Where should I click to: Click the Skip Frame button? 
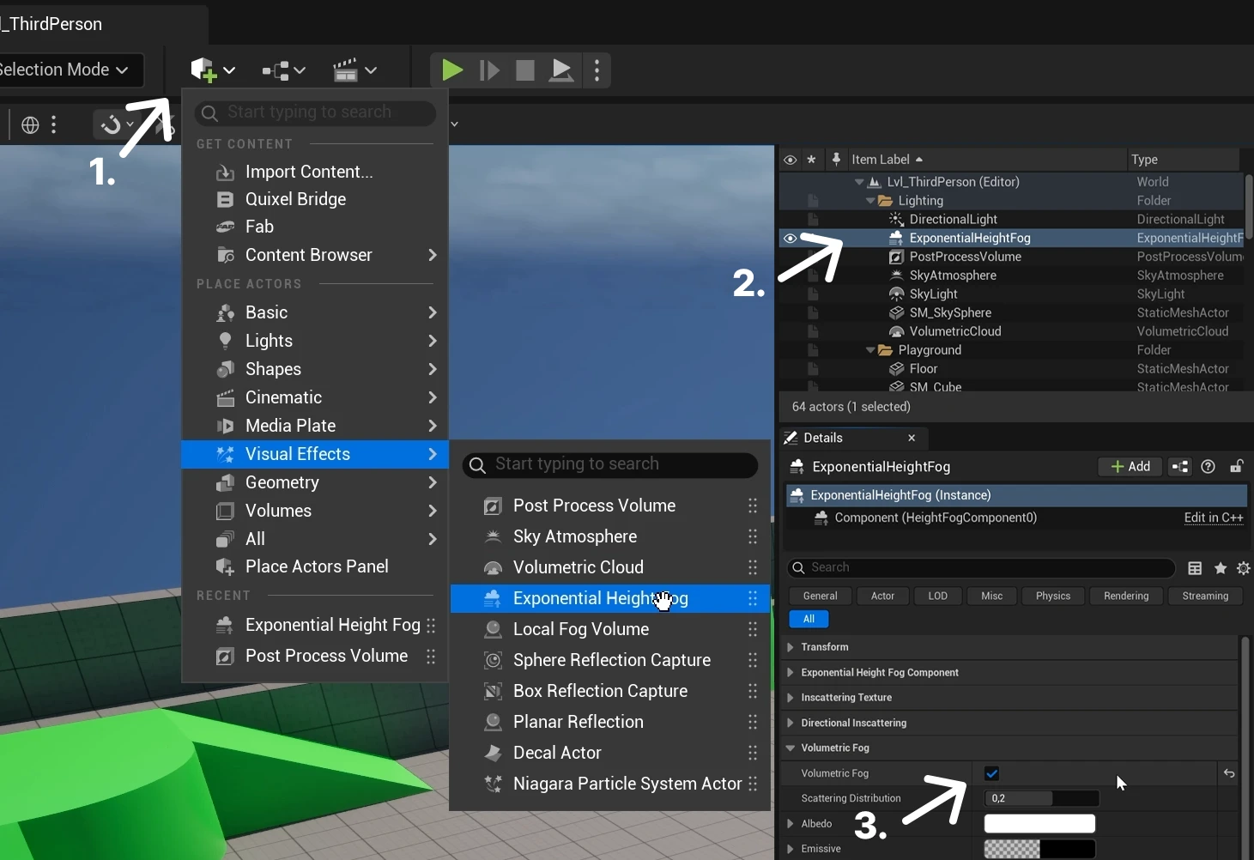(x=489, y=70)
